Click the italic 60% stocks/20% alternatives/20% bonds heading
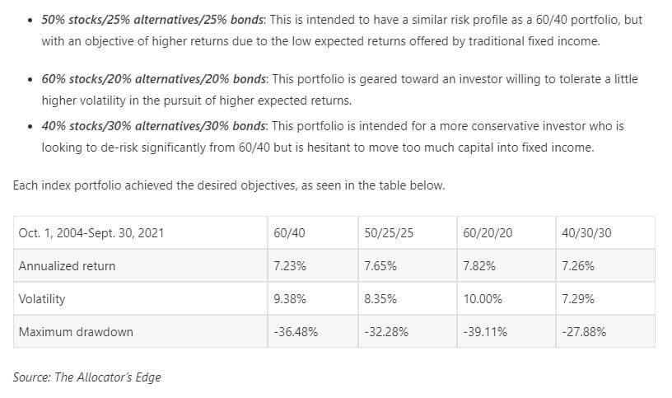Screen dimensions: 672x398 (154, 79)
